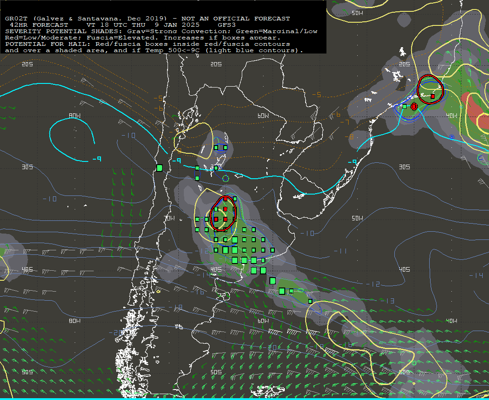Screen dimensions: 489x400
Task: Click the red box inside the northeastern red contour
Action: 432,97
